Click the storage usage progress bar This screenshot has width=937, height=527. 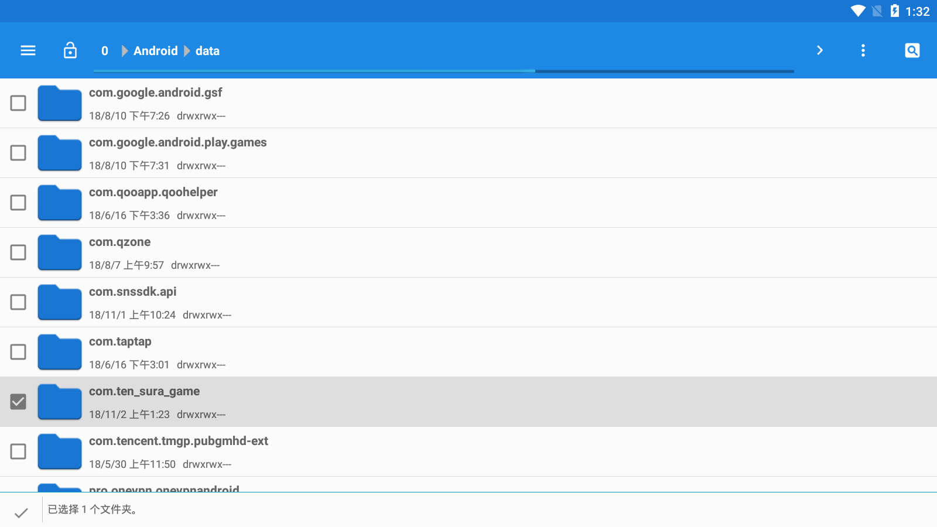[x=443, y=71]
